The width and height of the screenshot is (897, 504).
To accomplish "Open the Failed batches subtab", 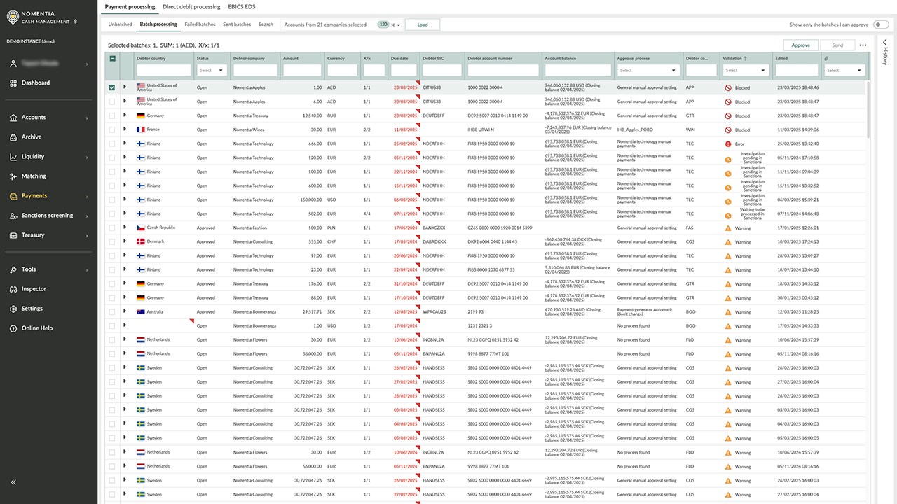I will coord(200,24).
